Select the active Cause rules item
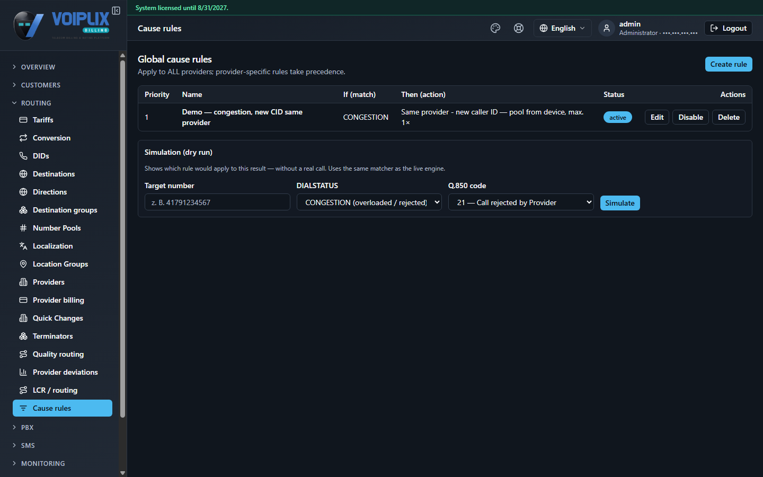763x477 pixels. (63, 408)
